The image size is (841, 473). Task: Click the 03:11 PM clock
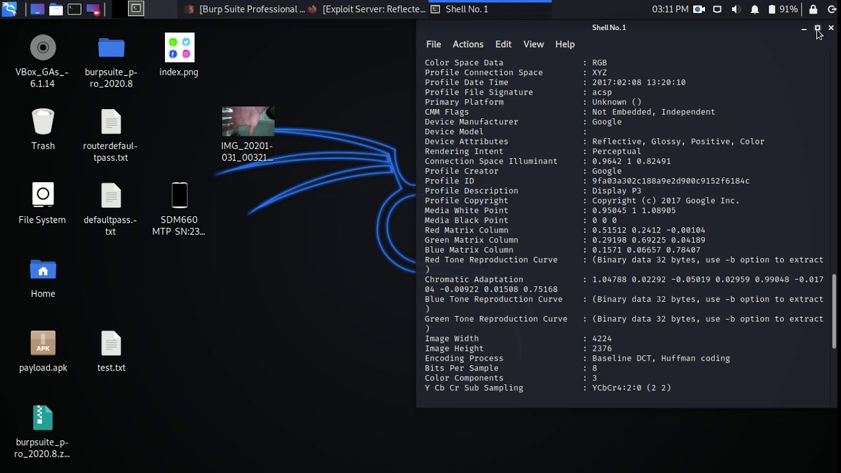coord(670,9)
